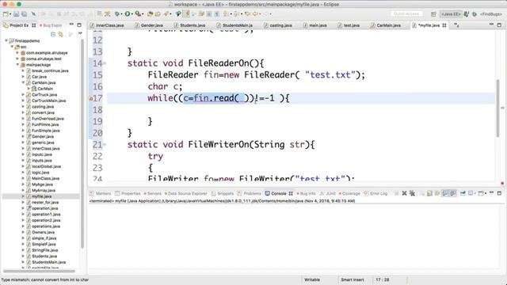
Task: Open the Display Selected Console dropdown
Action: tap(475, 193)
